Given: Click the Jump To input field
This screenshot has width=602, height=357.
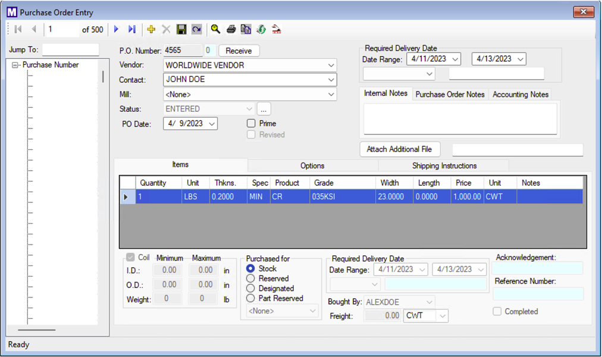Looking at the screenshot, I should (70, 50).
